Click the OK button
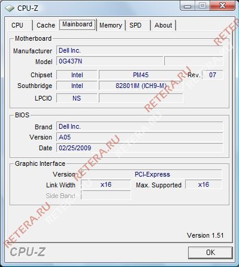The height and width of the screenshot is (267, 239). tap(210, 253)
